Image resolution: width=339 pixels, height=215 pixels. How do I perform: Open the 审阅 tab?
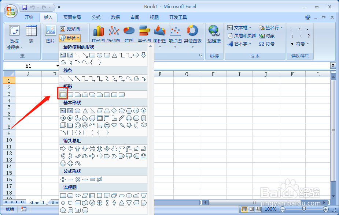pos(135,17)
